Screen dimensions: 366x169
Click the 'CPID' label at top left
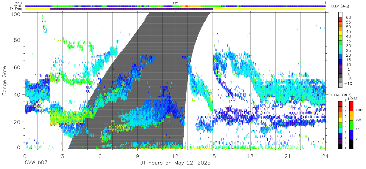coord(18,3)
